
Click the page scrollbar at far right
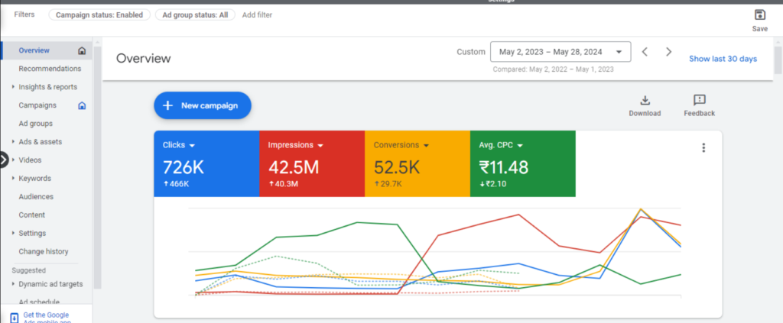(778, 60)
